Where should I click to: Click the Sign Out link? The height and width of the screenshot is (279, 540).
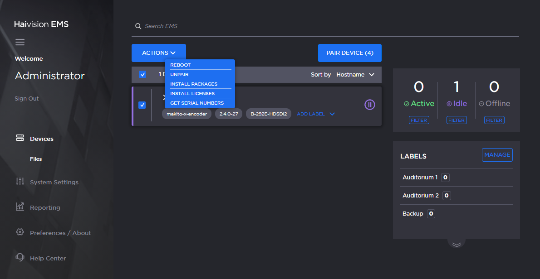26,98
